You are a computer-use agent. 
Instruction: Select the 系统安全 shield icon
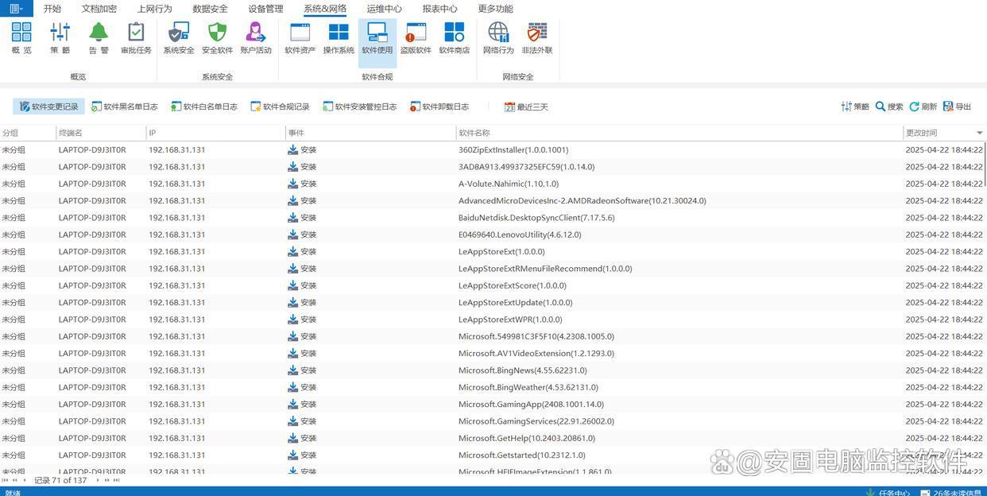tap(179, 37)
